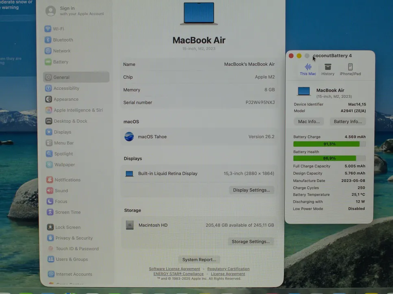The width and height of the screenshot is (393, 294).
Task: Open the Software License Agreement link
Action: [x=174, y=269]
